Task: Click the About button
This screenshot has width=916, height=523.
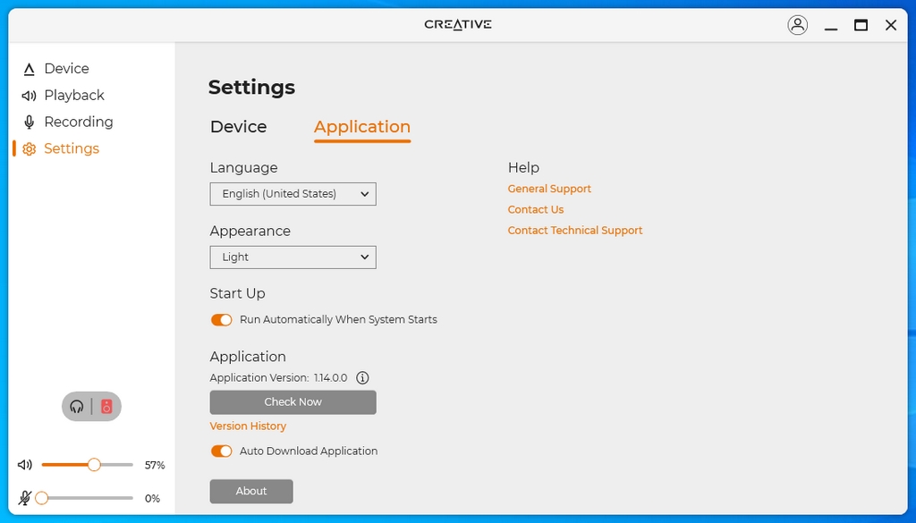Action: (x=251, y=492)
